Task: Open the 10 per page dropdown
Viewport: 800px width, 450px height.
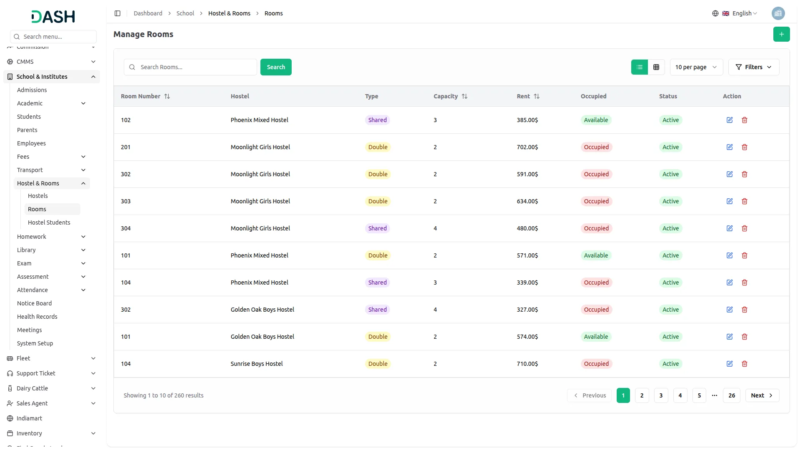Action: [x=696, y=67]
